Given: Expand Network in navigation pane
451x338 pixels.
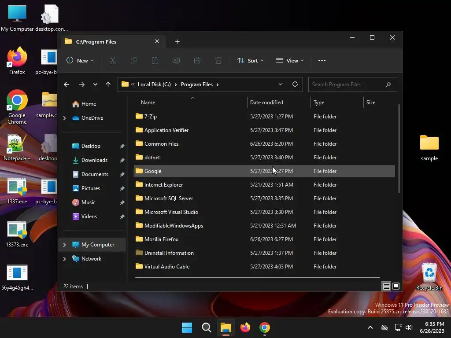Looking at the screenshot, I should [64, 259].
